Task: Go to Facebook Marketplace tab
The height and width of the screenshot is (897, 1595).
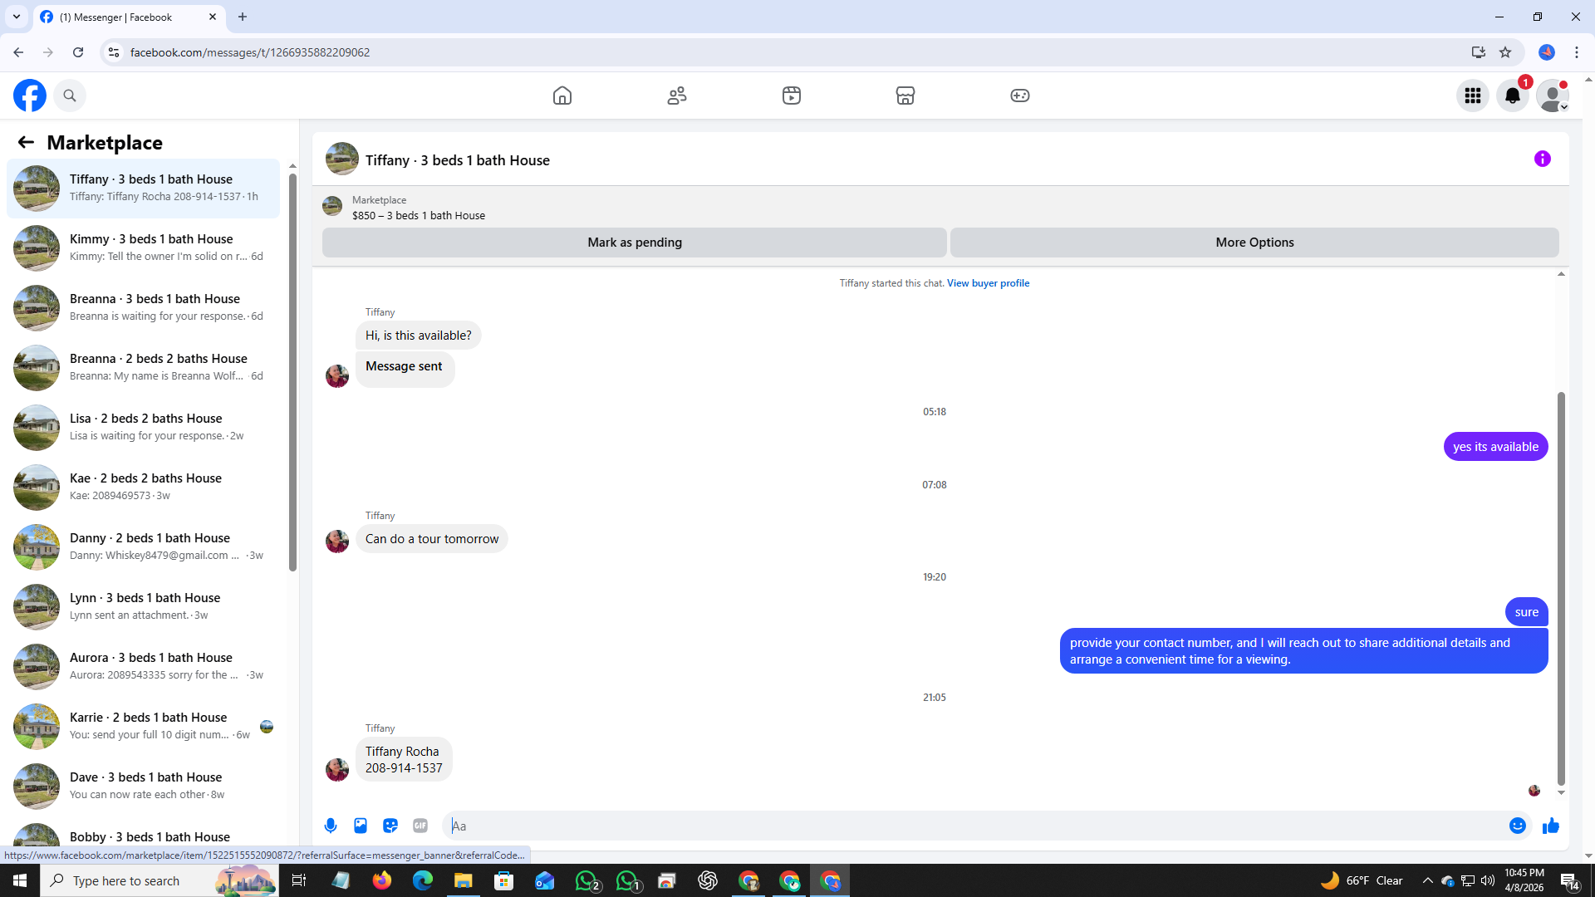Action: coord(905,96)
